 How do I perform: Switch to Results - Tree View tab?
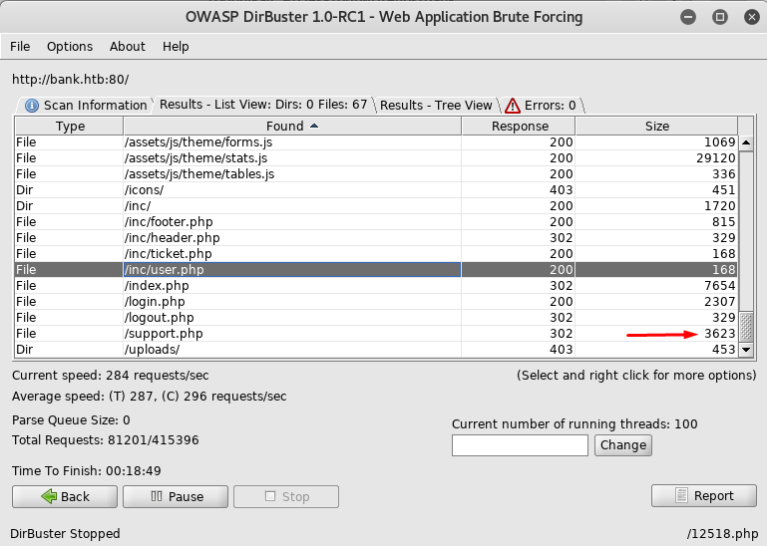(436, 105)
